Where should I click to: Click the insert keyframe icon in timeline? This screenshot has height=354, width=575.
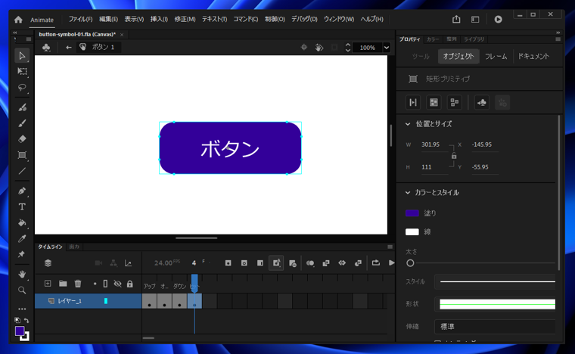[228, 262]
